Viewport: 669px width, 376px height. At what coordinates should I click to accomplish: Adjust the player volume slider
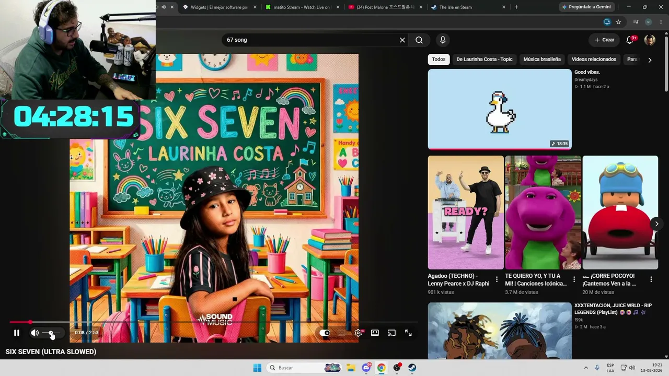click(x=51, y=333)
